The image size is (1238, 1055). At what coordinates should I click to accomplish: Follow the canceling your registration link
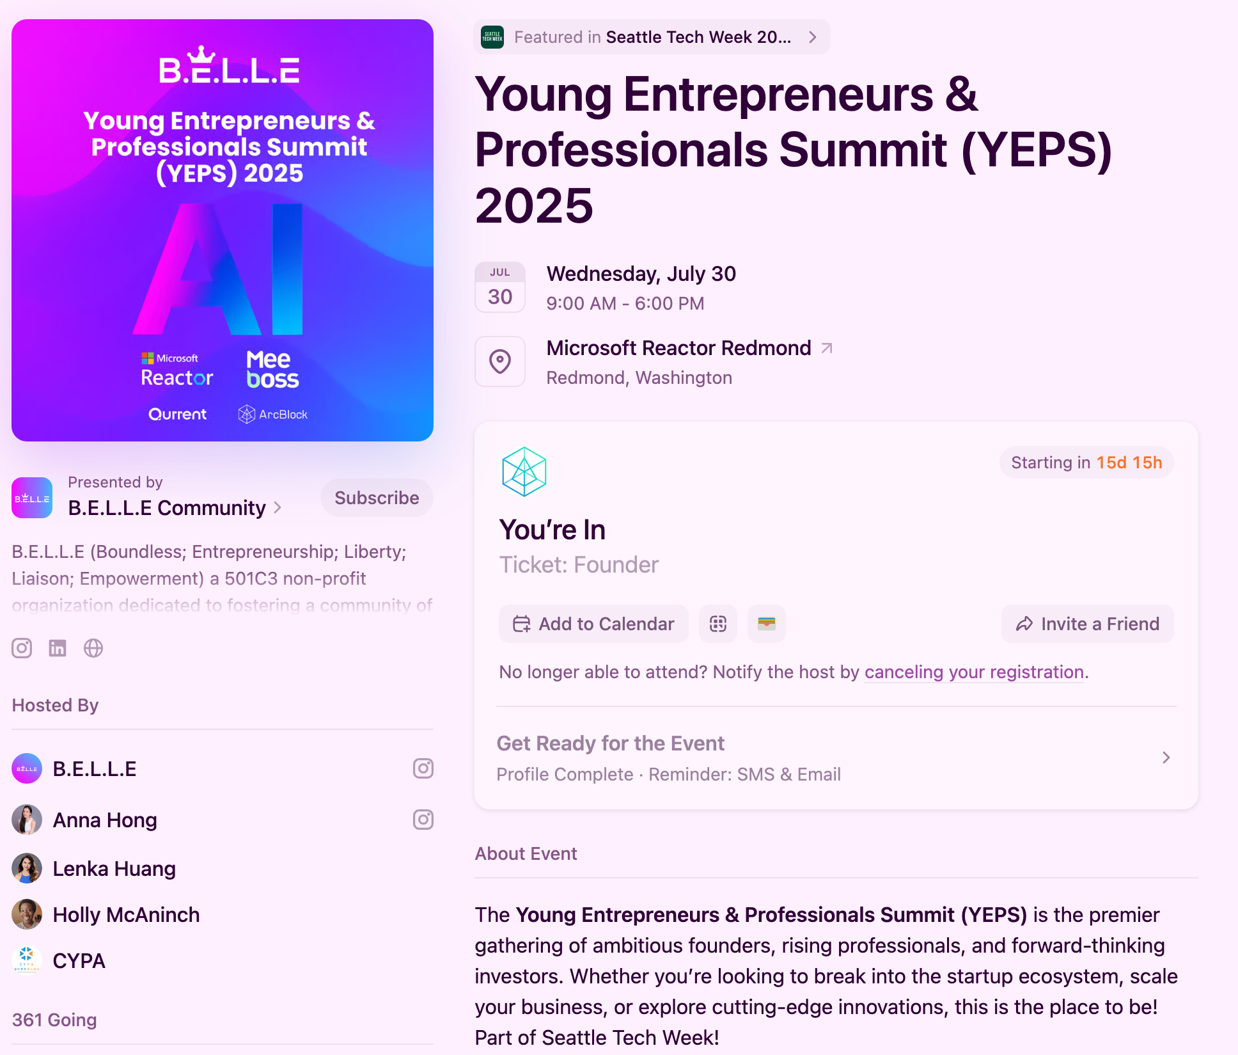[x=974, y=672]
